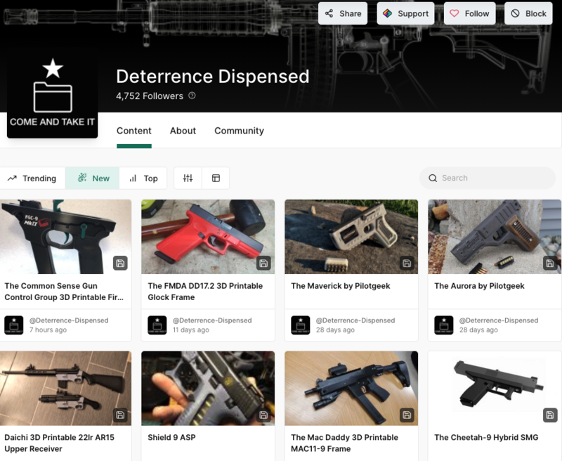Image resolution: width=562 pixels, height=461 pixels.
Task: Click the Support button
Action: pyautogui.click(x=405, y=13)
